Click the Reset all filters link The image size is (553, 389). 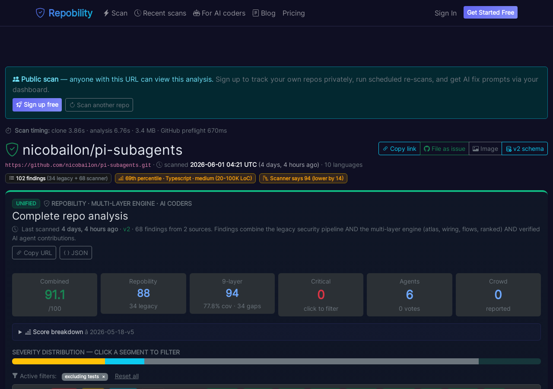pyautogui.click(x=127, y=376)
